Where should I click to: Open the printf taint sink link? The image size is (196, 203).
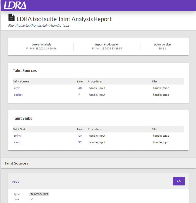coord(18,136)
